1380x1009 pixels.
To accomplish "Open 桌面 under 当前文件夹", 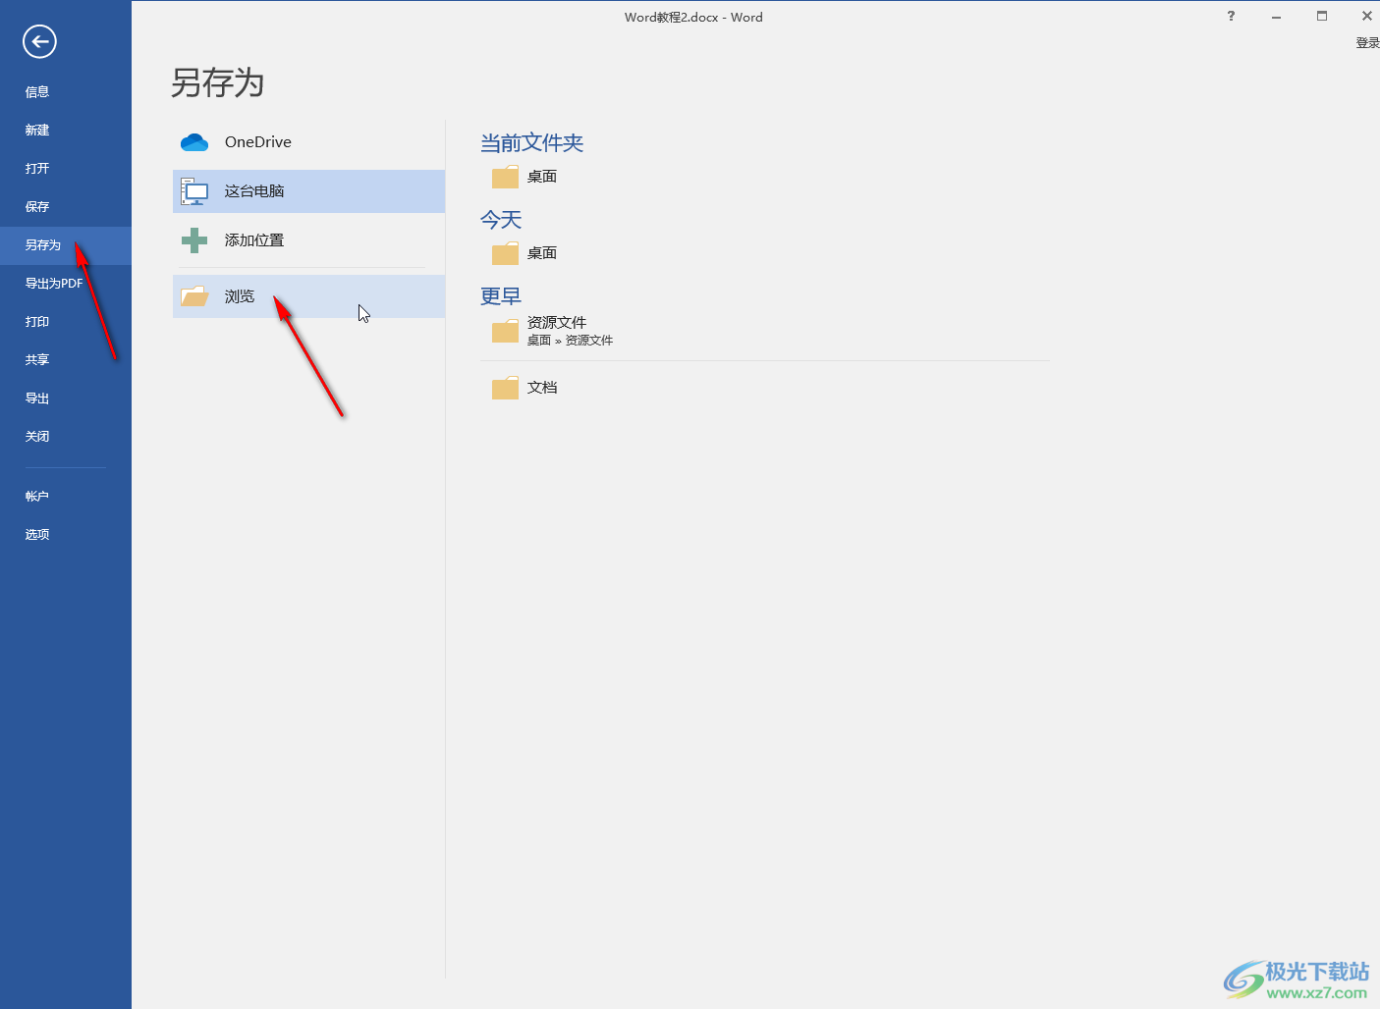I will [542, 177].
